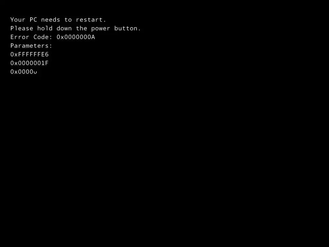Screen dimensions: 329x247
Task: Click the 'Please hold down the power button.' text
Action: [x=76, y=28]
